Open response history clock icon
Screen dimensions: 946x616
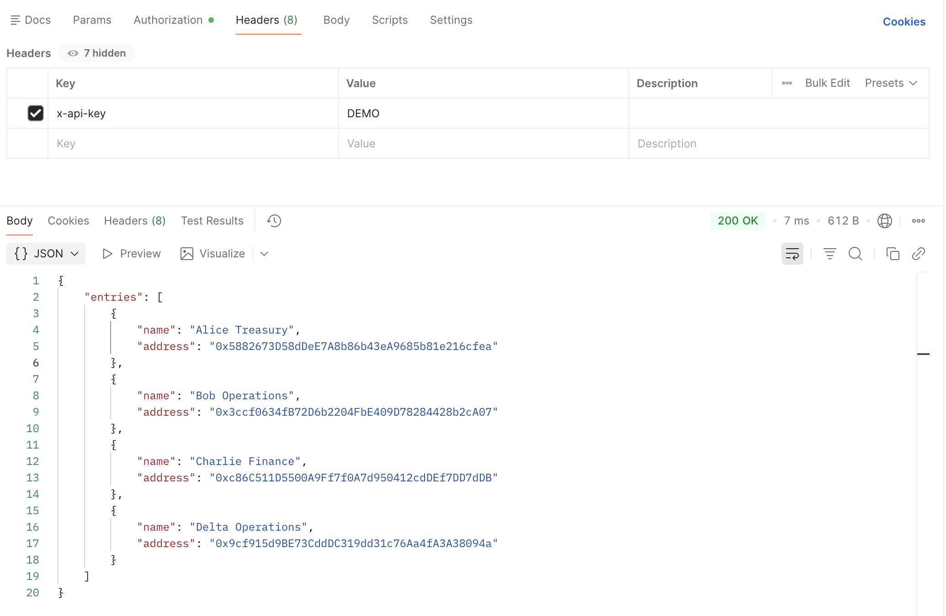274,221
